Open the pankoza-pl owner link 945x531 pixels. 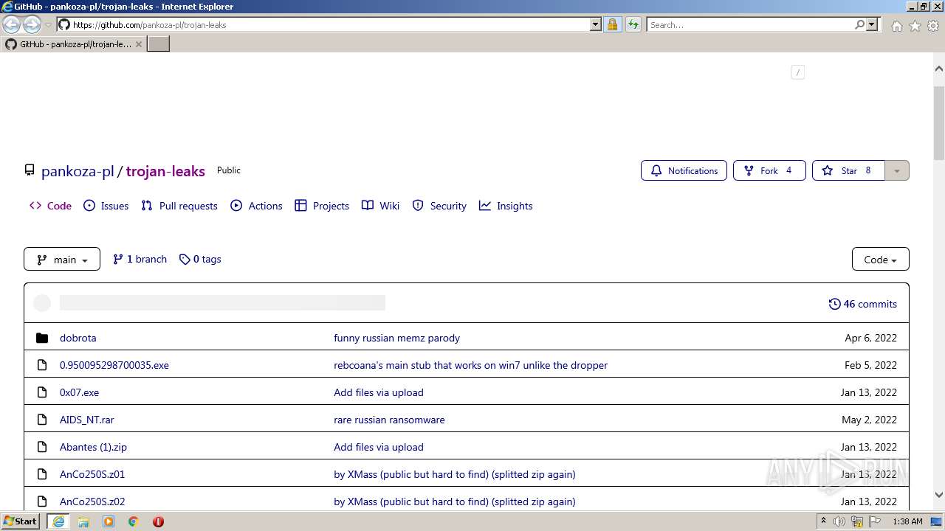(78, 171)
